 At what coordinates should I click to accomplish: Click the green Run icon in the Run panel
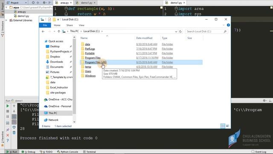8,106
